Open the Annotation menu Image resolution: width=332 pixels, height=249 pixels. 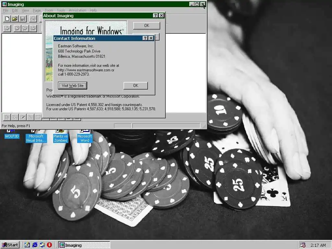click(77, 10)
